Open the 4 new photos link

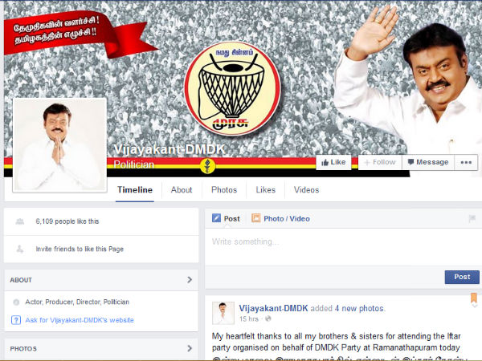click(359, 308)
